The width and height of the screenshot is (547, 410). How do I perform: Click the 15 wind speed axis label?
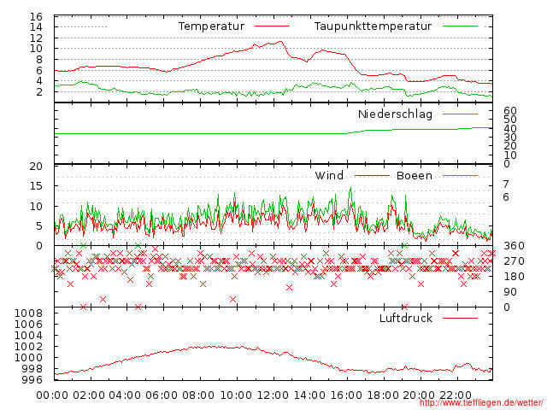(x=36, y=186)
